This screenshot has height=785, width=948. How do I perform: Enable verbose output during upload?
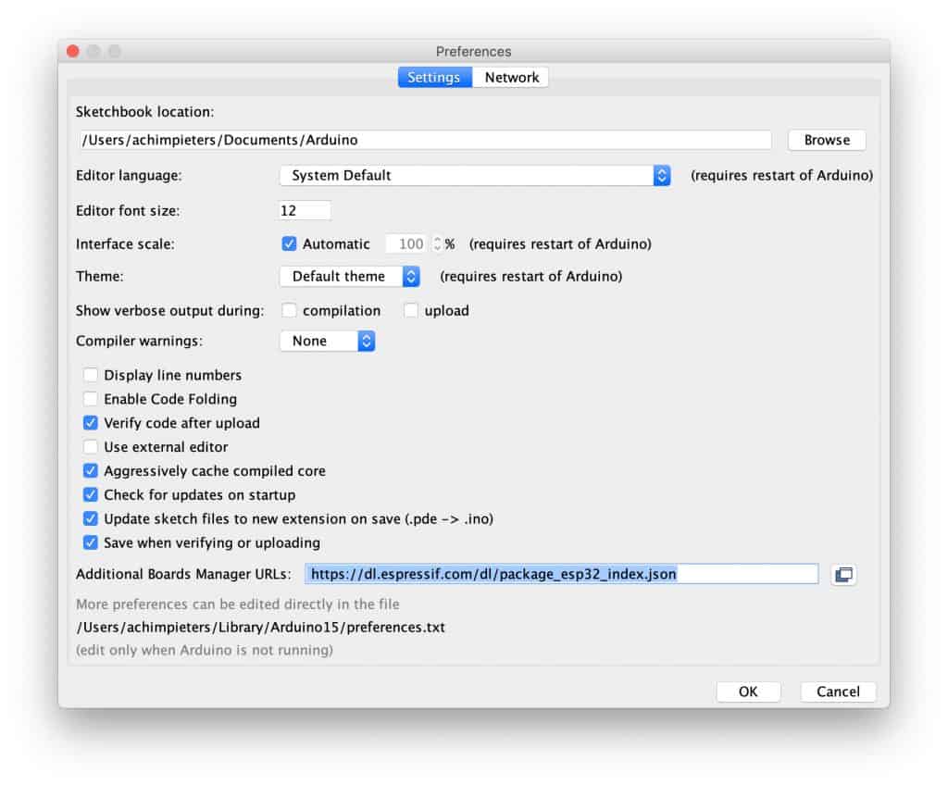pos(410,310)
